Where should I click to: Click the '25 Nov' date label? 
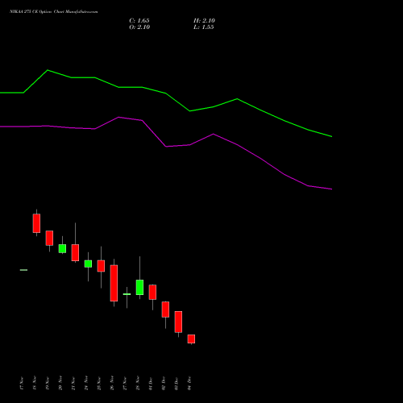[99, 383]
